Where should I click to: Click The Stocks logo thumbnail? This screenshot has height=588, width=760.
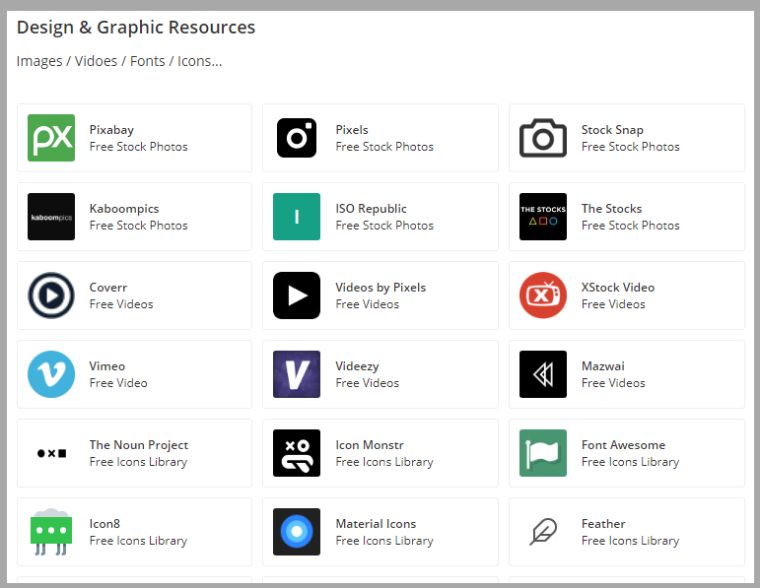pyautogui.click(x=543, y=217)
